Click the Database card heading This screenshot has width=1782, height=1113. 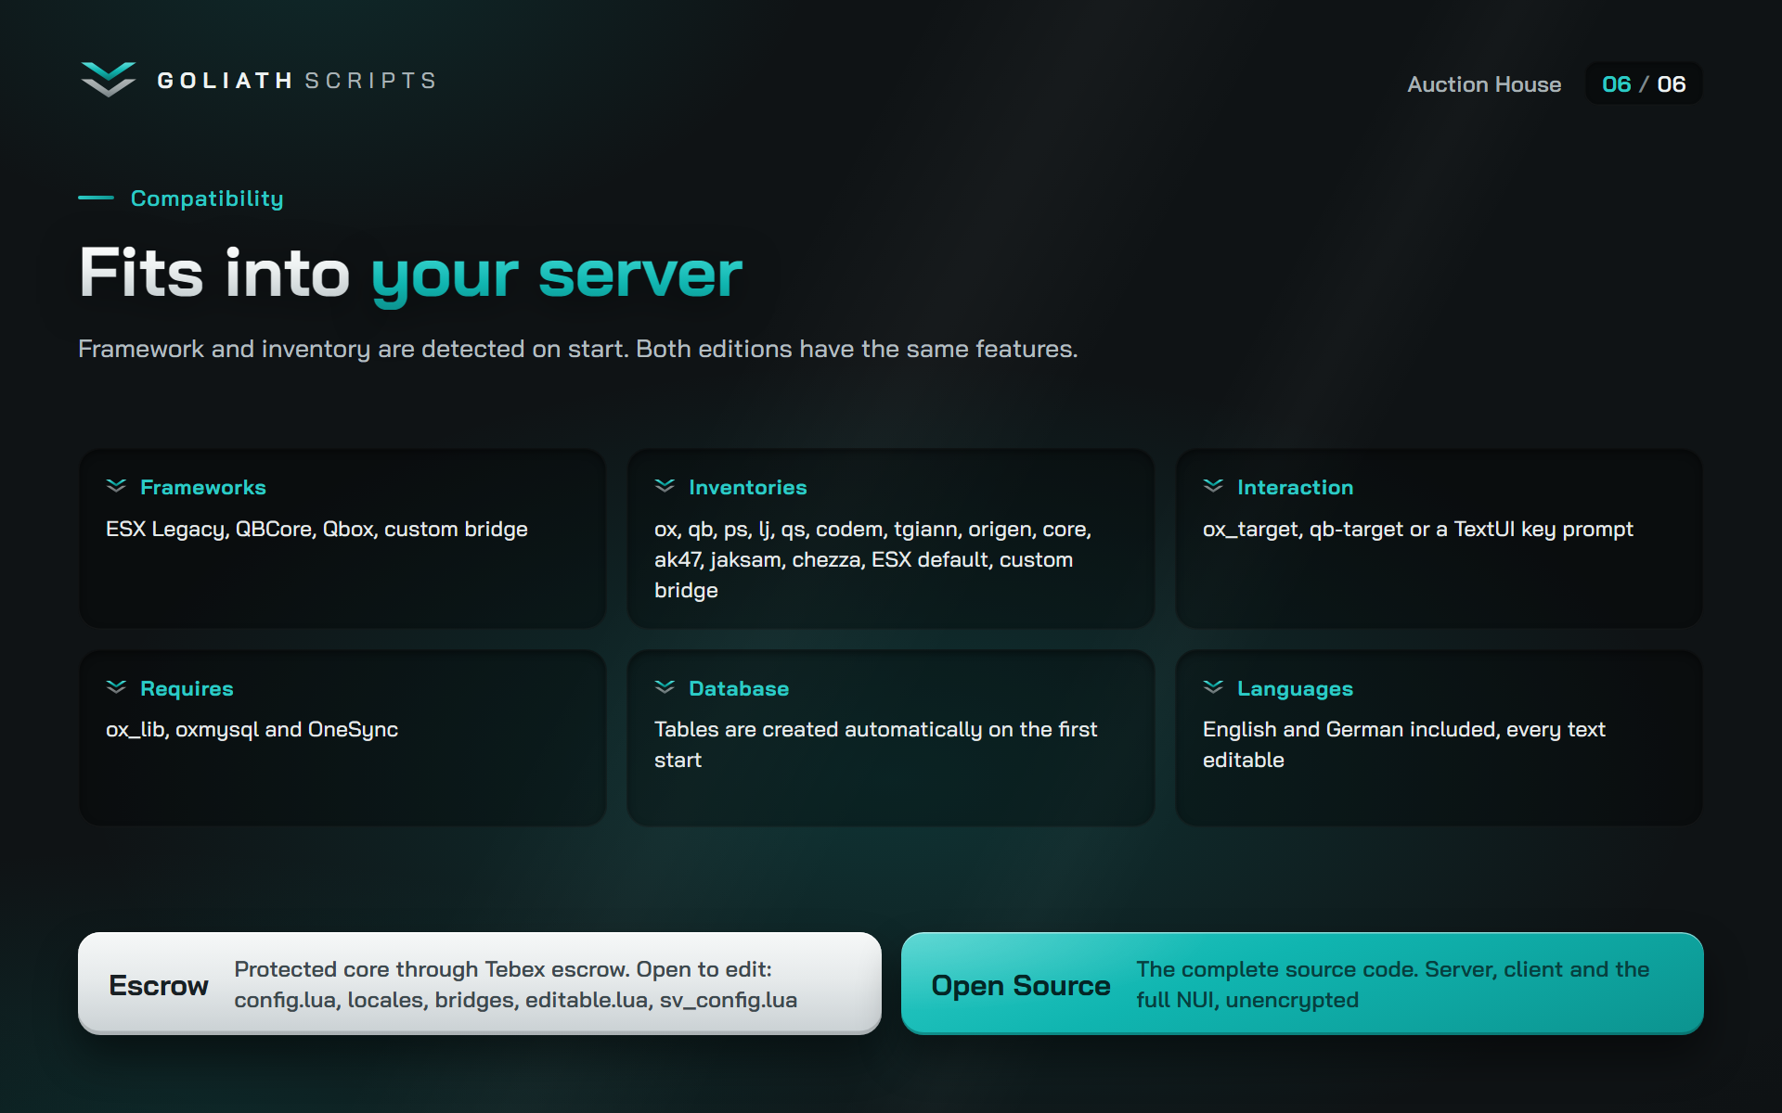(739, 688)
